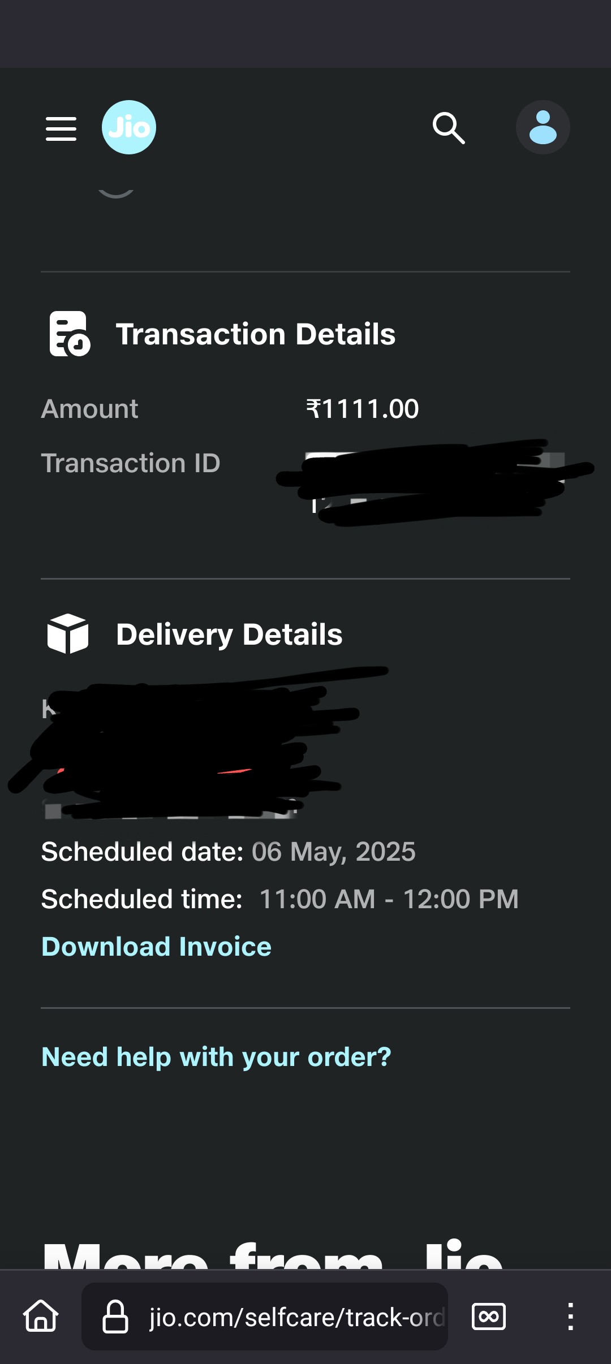611x1364 pixels.
Task: Tap the 11:00 AM - 12:00 PM time slot
Action: click(389, 899)
